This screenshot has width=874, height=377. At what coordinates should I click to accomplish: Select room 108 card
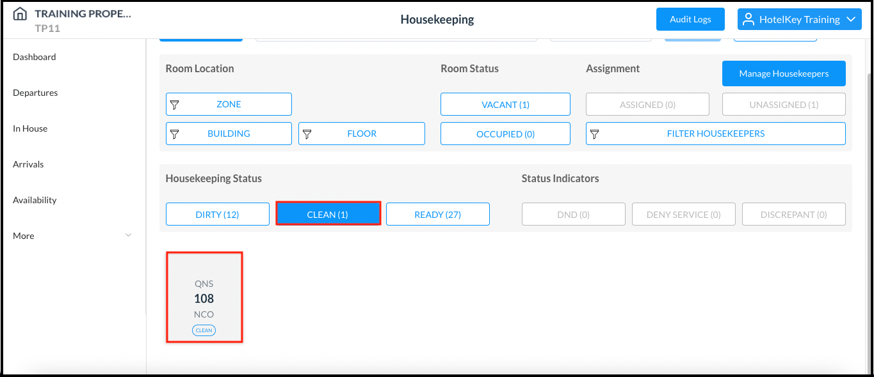tap(204, 297)
